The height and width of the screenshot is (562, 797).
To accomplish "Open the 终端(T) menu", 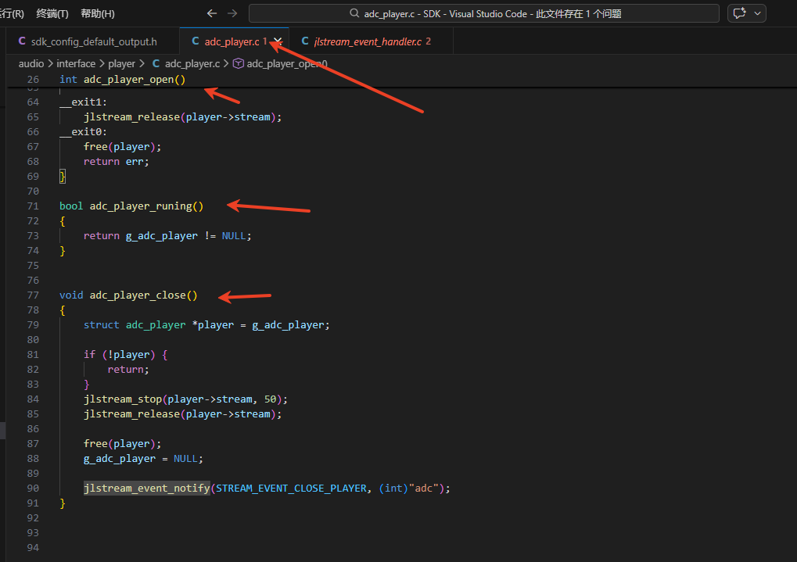I will point(52,14).
